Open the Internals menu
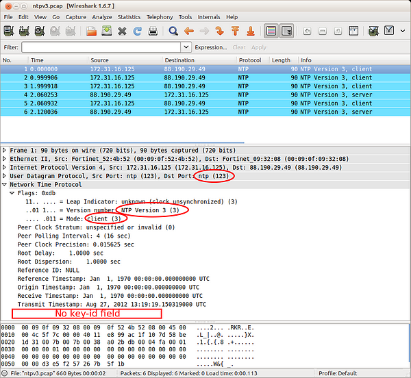This screenshot has width=411, height=378. [209, 17]
